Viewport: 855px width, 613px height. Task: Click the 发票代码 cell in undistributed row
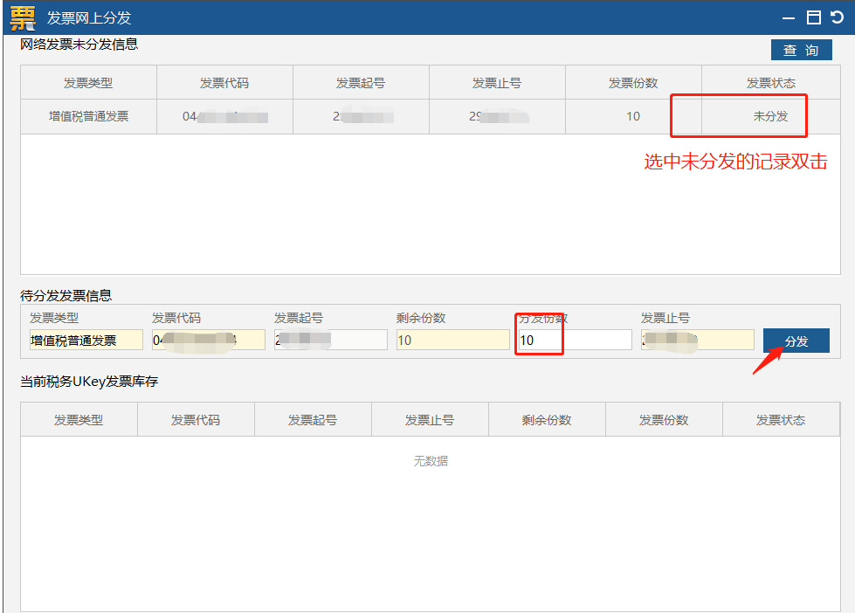coord(224,116)
